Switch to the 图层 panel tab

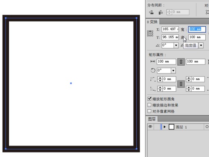[x=152, y=119]
